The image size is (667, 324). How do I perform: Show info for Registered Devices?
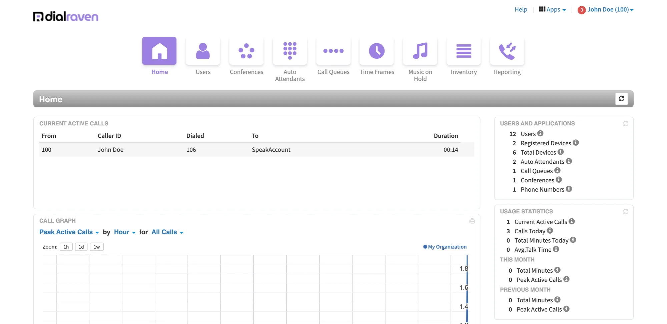[576, 143]
